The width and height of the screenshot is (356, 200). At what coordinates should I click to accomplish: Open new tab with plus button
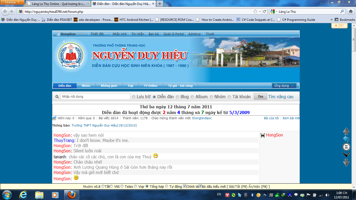pyautogui.click(x=159, y=4)
